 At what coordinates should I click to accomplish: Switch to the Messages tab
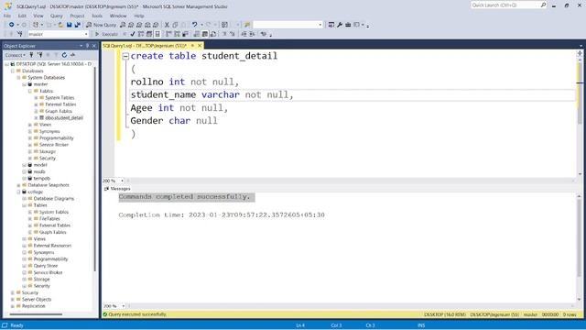pyautogui.click(x=117, y=189)
